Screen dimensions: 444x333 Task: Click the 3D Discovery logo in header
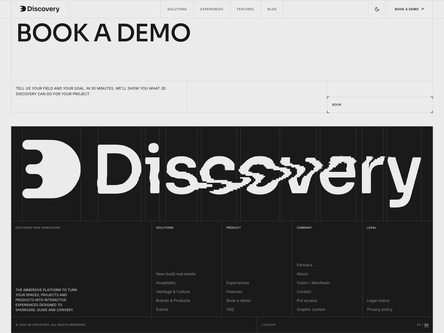(40, 9)
